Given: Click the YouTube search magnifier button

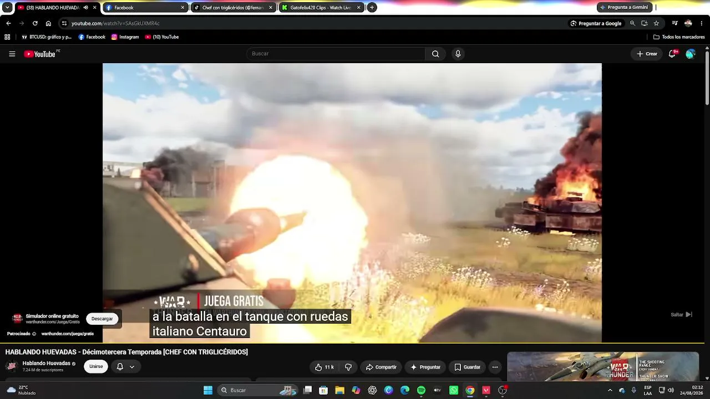Looking at the screenshot, I should click(435, 54).
